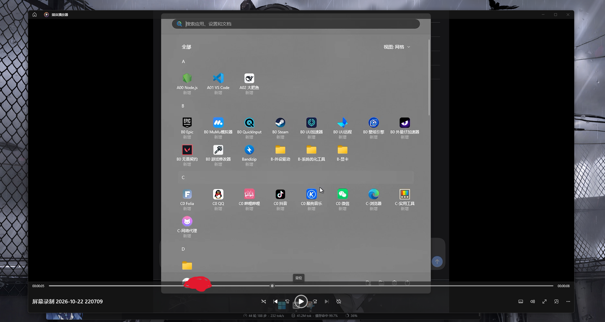This screenshot has width=605, height=322.
Task: Launch B0 UU加速器
Action: [311, 123]
